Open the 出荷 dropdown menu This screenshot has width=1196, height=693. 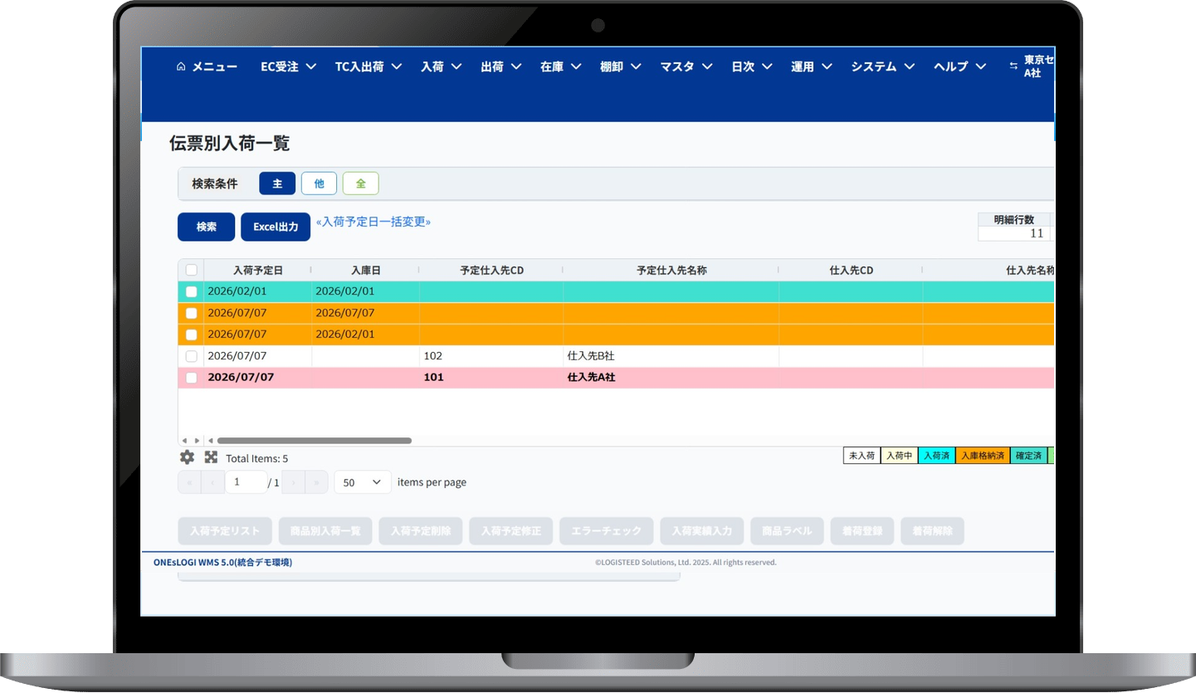click(501, 67)
